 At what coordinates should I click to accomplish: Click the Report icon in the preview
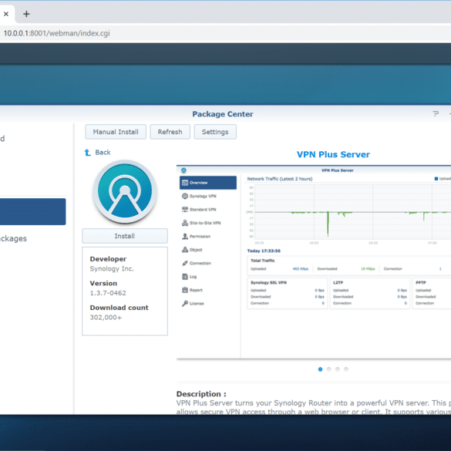185,290
